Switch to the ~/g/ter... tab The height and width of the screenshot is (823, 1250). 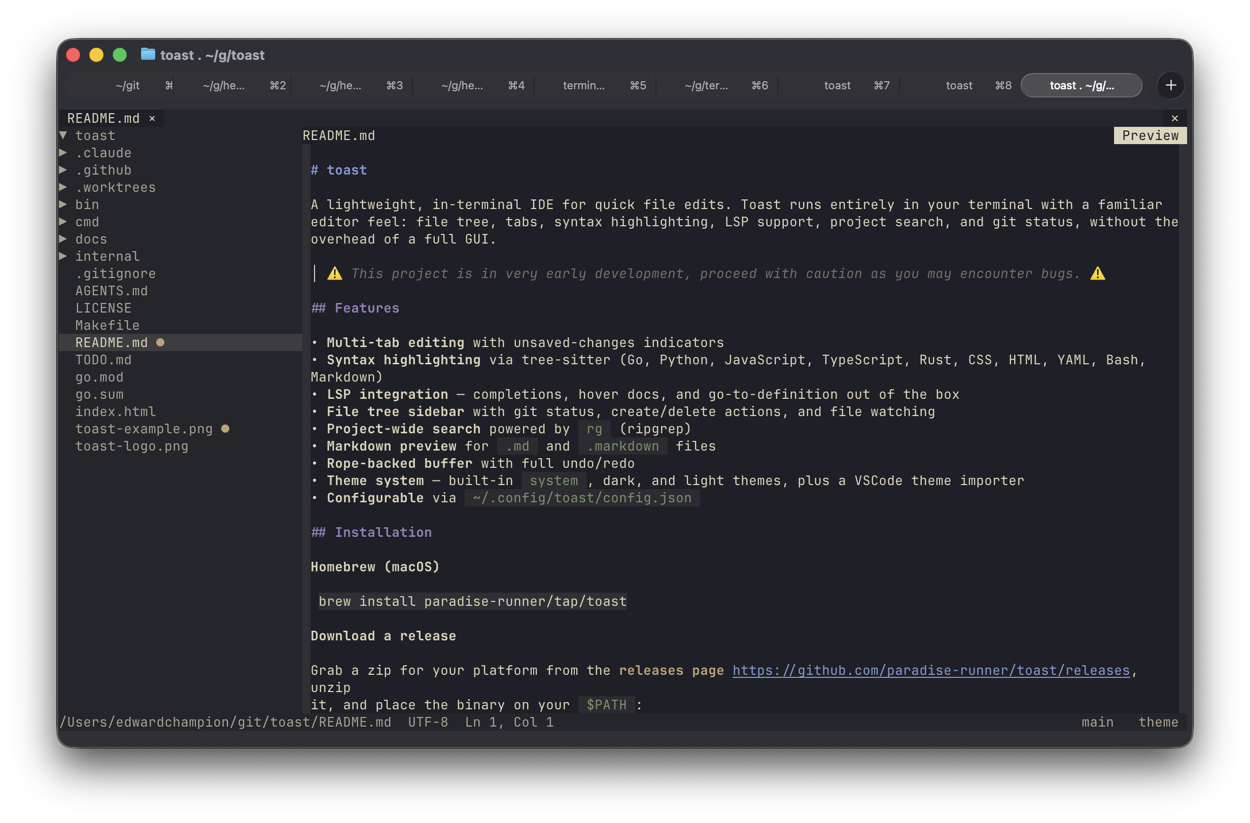pos(717,85)
